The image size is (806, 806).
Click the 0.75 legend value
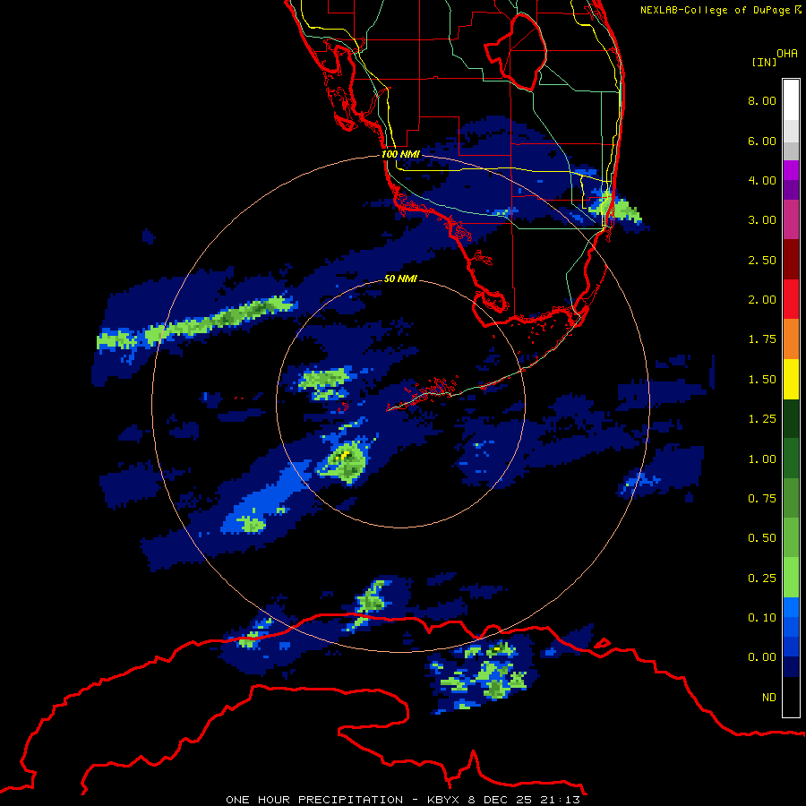tap(762, 499)
